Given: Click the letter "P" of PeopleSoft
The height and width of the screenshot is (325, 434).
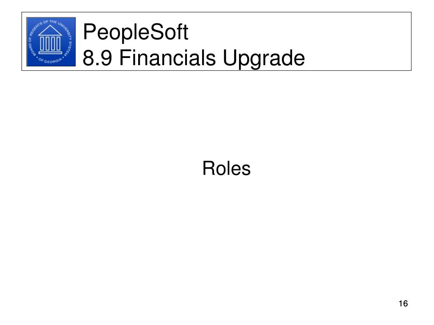Looking at the screenshot, I should [x=89, y=32].
